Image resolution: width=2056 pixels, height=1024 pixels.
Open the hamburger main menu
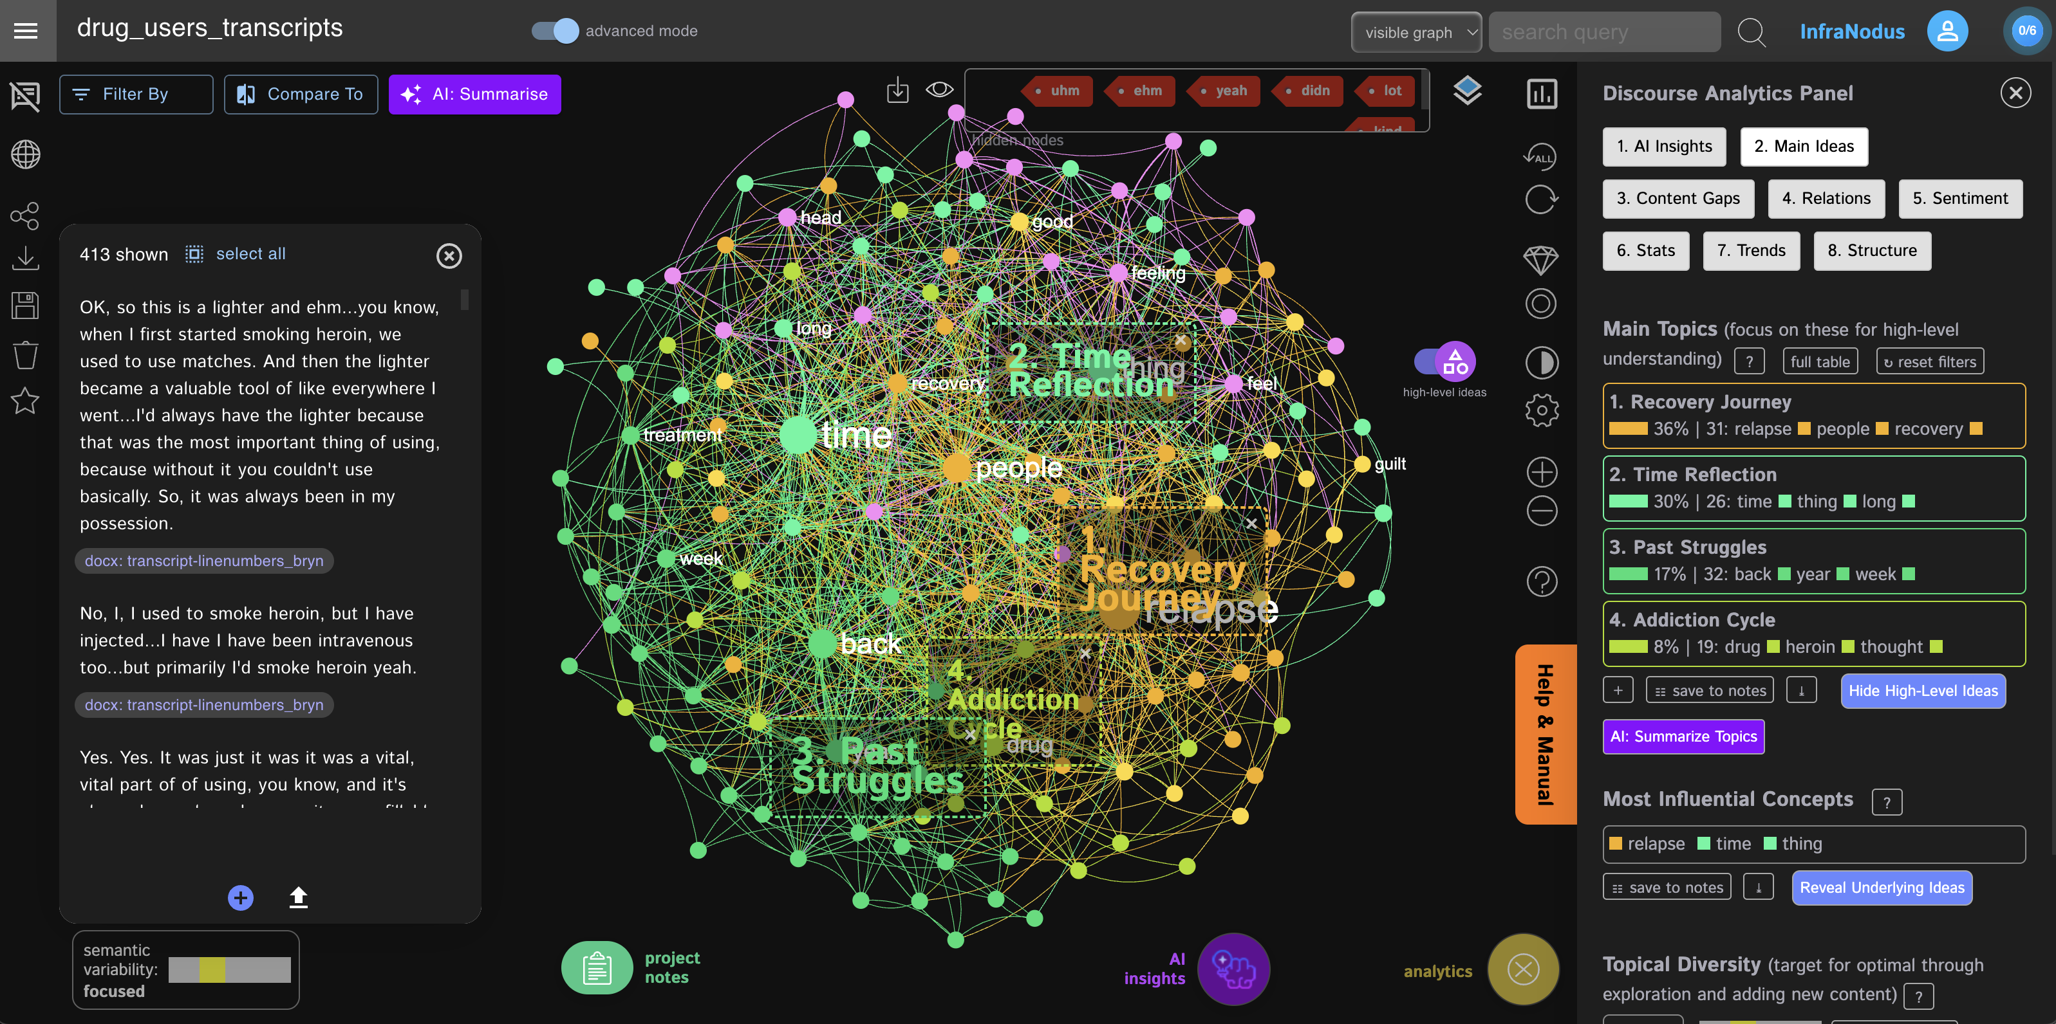[26, 30]
